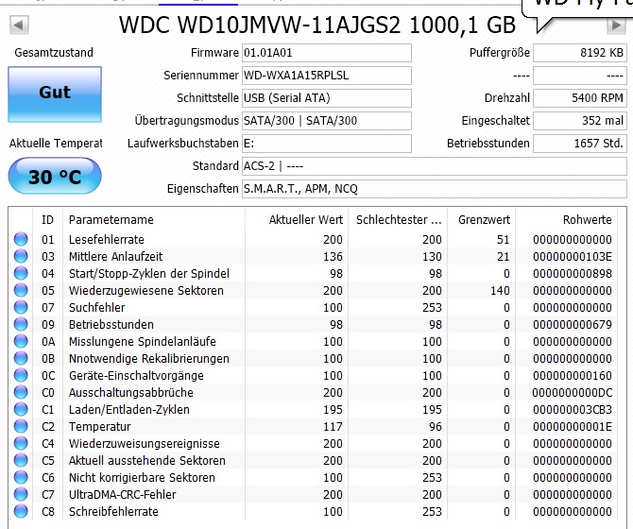This screenshot has height=529, width=633.
Task: Click raw value 00000000103E
Action: [x=573, y=257]
